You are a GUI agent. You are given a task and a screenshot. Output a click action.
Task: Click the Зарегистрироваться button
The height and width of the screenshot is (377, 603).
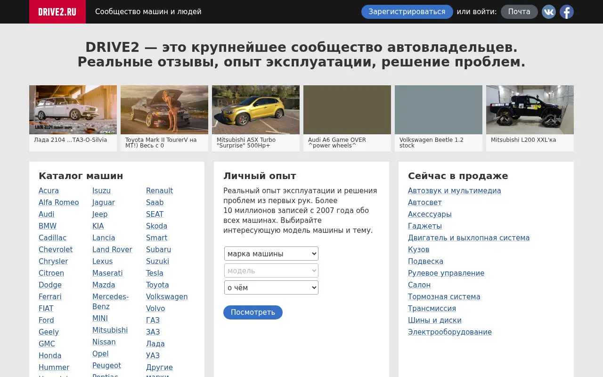[407, 12]
